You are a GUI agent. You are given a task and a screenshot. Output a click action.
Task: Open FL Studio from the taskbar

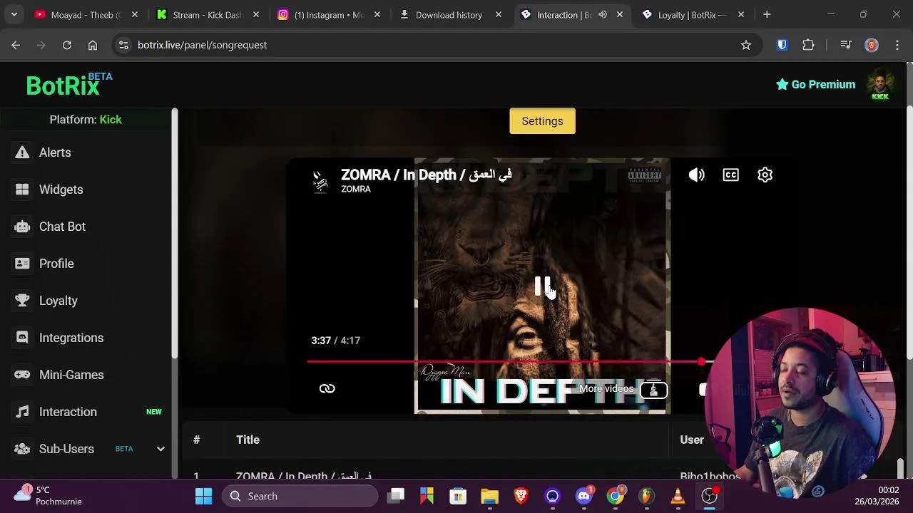[x=646, y=496]
